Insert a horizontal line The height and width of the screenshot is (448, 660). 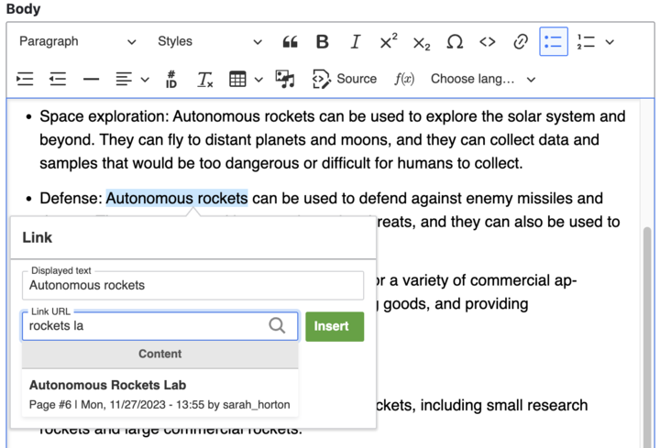91,79
